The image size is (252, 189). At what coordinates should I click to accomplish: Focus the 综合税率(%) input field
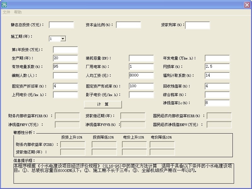[x=217, y=95]
